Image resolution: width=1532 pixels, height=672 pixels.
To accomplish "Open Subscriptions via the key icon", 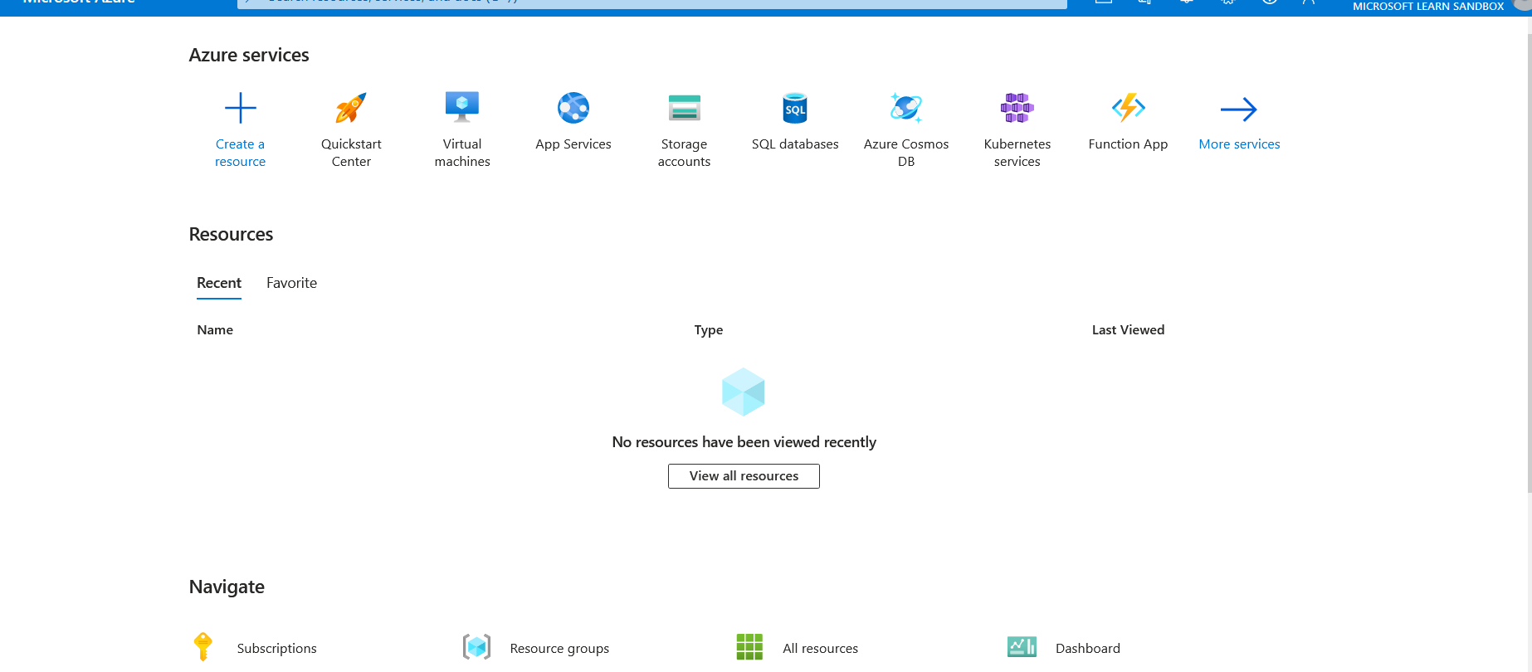I will point(203,647).
